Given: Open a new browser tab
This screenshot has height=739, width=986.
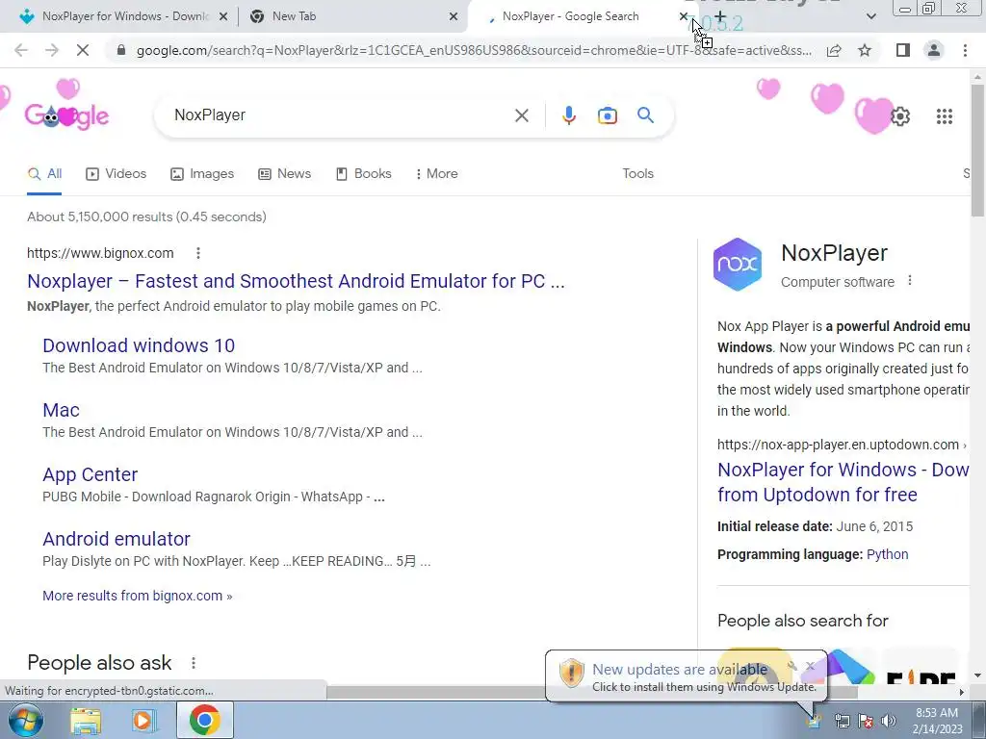Looking at the screenshot, I should [x=719, y=16].
